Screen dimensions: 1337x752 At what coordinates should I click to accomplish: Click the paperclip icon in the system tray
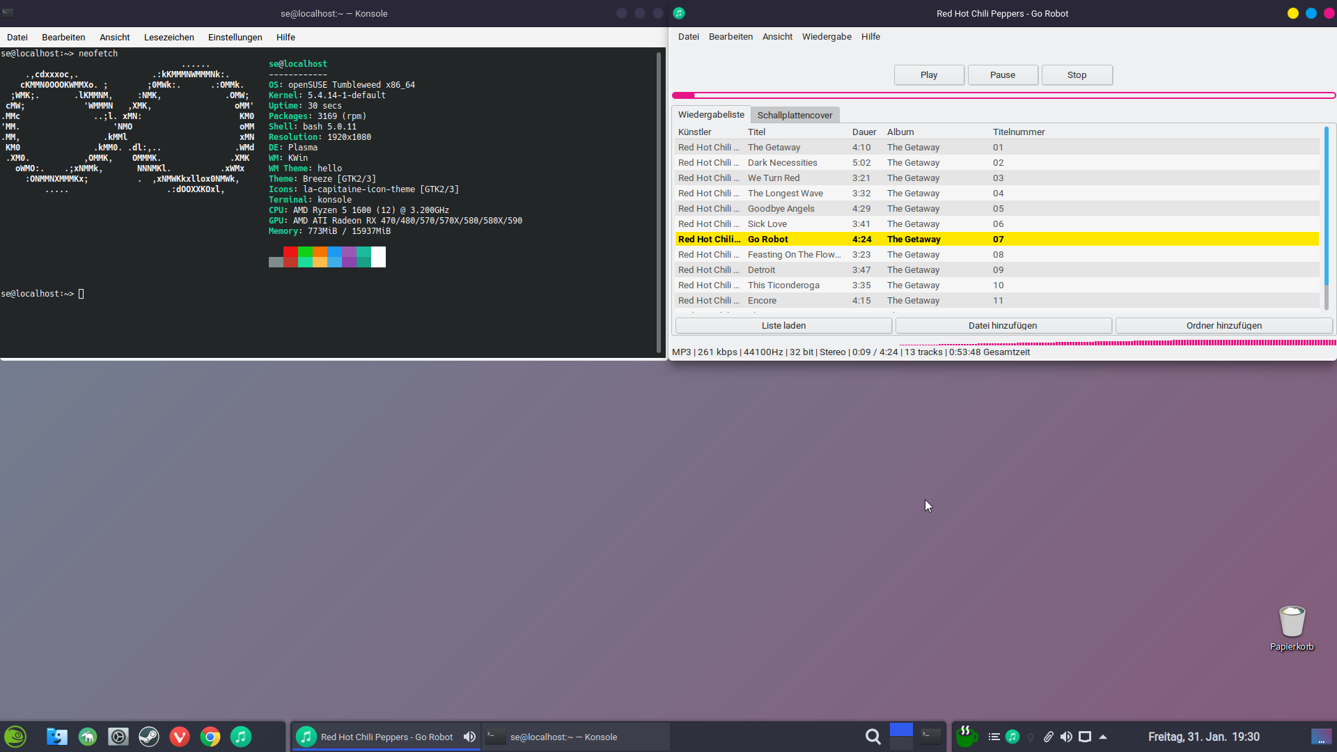1049,737
